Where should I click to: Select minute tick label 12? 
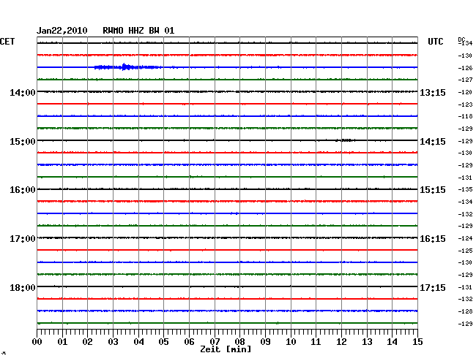[341, 342]
